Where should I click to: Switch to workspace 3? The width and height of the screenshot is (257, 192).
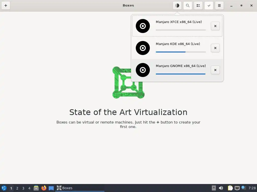(x=23, y=188)
